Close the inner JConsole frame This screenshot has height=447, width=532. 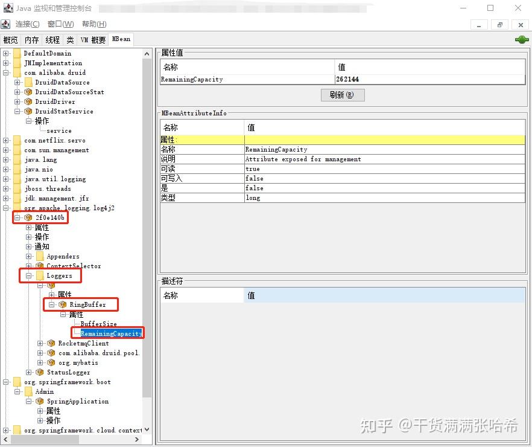(x=521, y=25)
